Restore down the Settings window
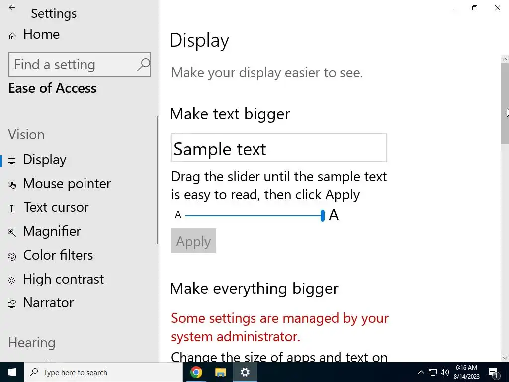The height and width of the screenshot is (382, 509). click(475, 8)
